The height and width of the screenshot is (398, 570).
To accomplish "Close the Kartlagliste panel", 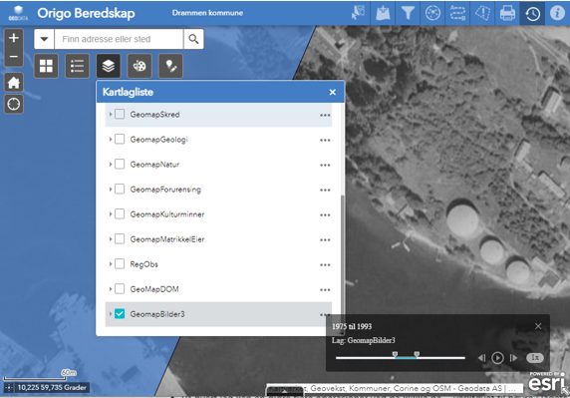I will pos(332,92).
